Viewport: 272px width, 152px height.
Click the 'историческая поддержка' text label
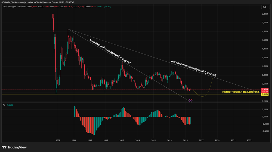pyautogui.click(x=241, y=92)
